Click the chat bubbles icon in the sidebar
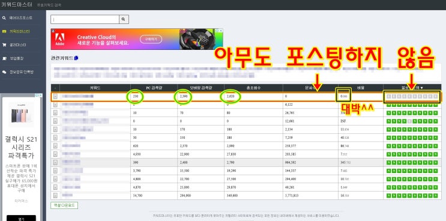446x221 pixels. (x=4, y=72)
